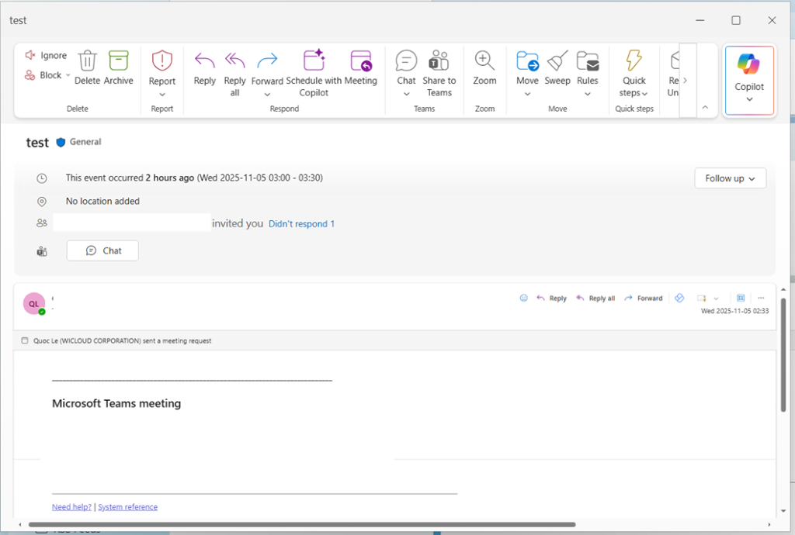The image size is (795, 535).
Task: Click the QL sender avatar
Action: point(34,304)
